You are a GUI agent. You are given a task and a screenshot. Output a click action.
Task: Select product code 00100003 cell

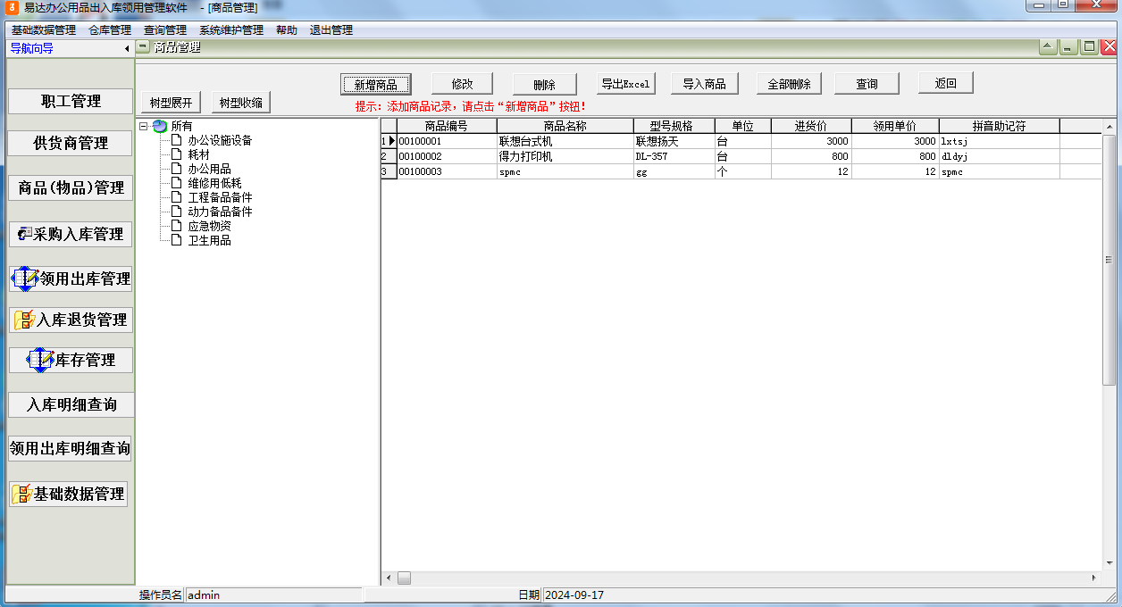[447, 171]
